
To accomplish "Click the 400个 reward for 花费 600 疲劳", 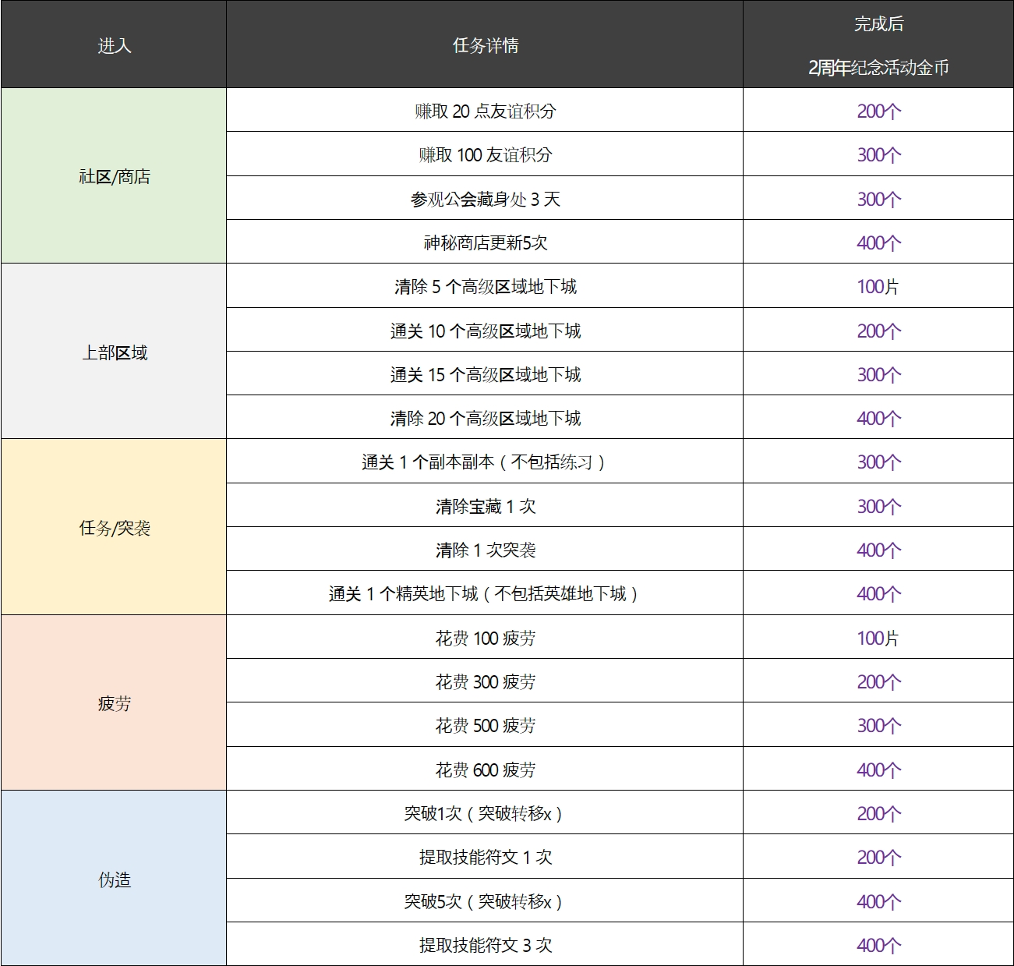I will click(878, 770).
